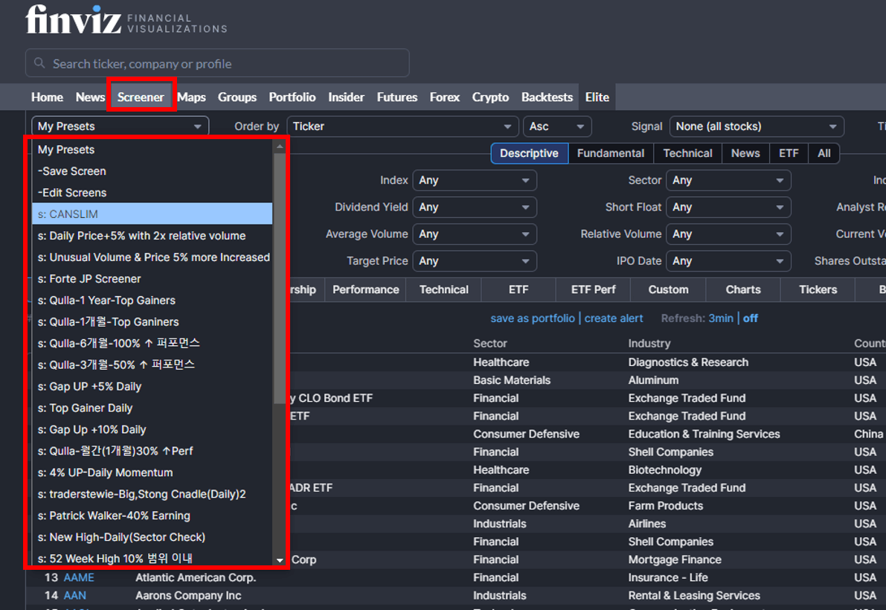The height and width of the screenshot is (610, 886).
Task: Open the Order by Ticker dropdown
Action: pos(402,126)
